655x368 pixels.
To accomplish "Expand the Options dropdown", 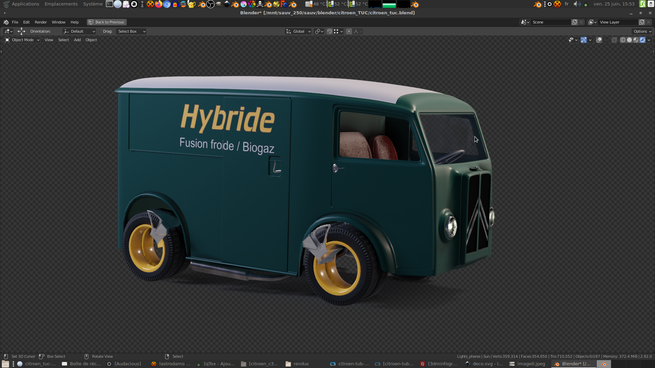I will pyautogui.click(x=642, y=31).
